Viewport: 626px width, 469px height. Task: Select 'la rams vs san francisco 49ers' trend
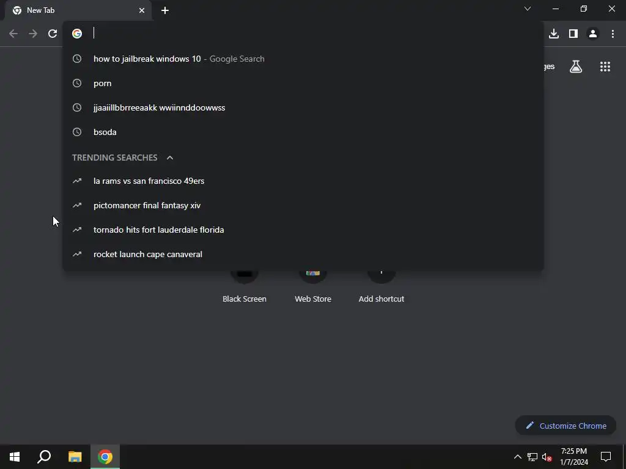(303, 181)
